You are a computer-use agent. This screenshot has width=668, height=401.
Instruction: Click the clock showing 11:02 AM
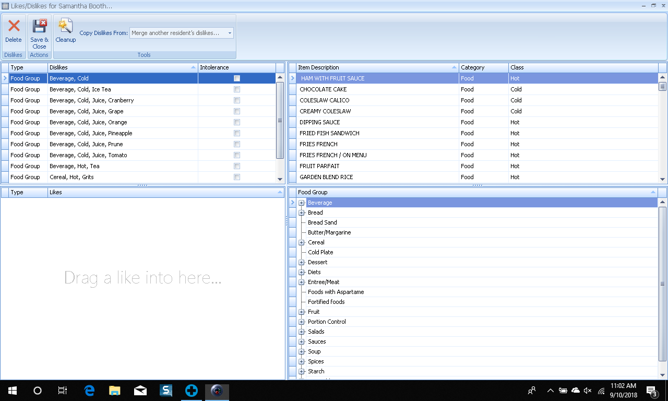(x=623, y=386)
